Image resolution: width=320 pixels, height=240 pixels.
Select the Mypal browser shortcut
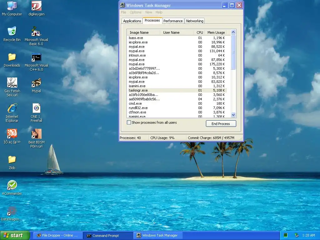36,85
